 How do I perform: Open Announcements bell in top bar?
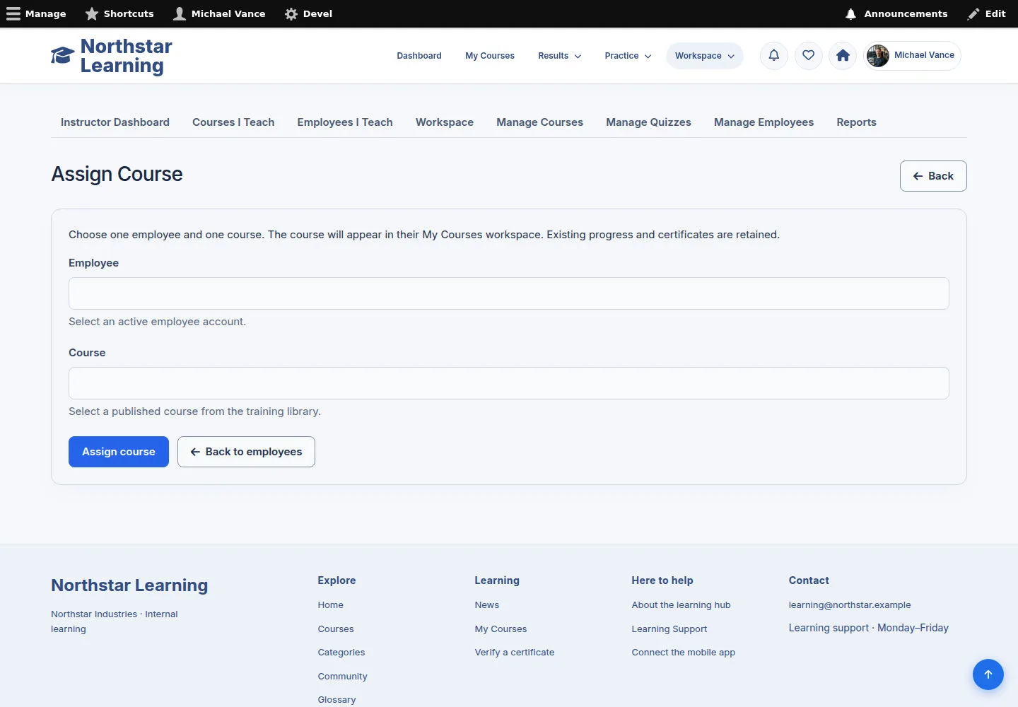click(x=896, y=13)
